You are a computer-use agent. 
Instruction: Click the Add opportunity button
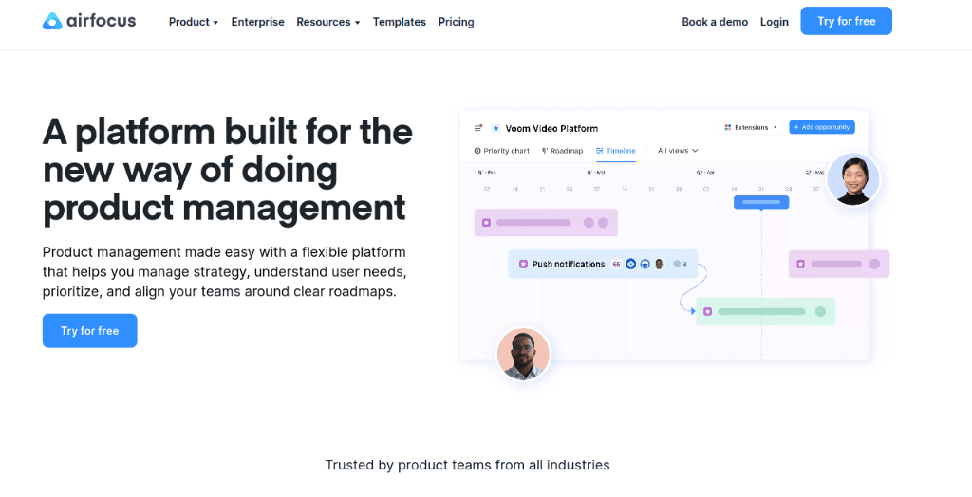(x=822, y=127)
